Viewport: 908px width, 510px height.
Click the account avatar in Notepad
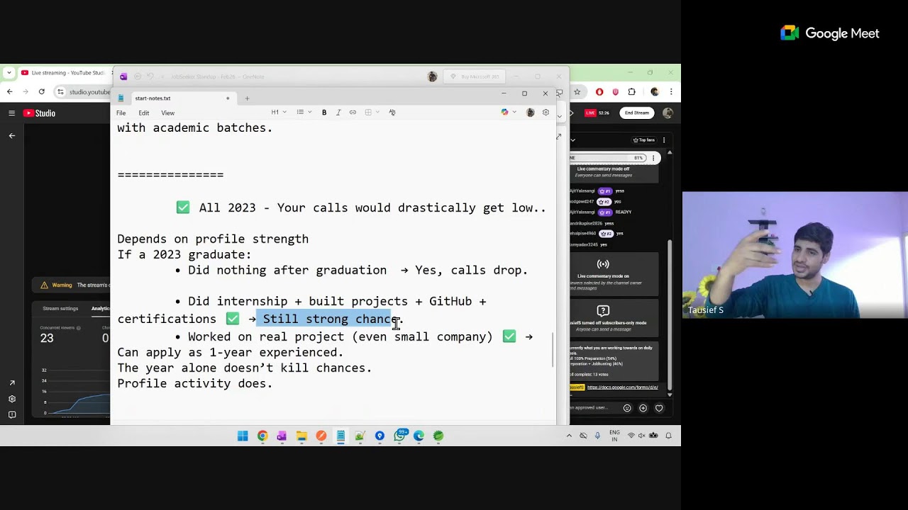(x=530, y=113)
